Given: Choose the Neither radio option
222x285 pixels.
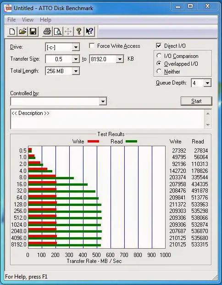Looking at the screenshot, I should tap(159, 71).
